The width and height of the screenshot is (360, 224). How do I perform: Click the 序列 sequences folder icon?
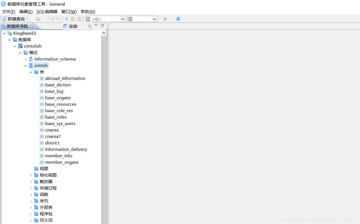pos(36,201)
